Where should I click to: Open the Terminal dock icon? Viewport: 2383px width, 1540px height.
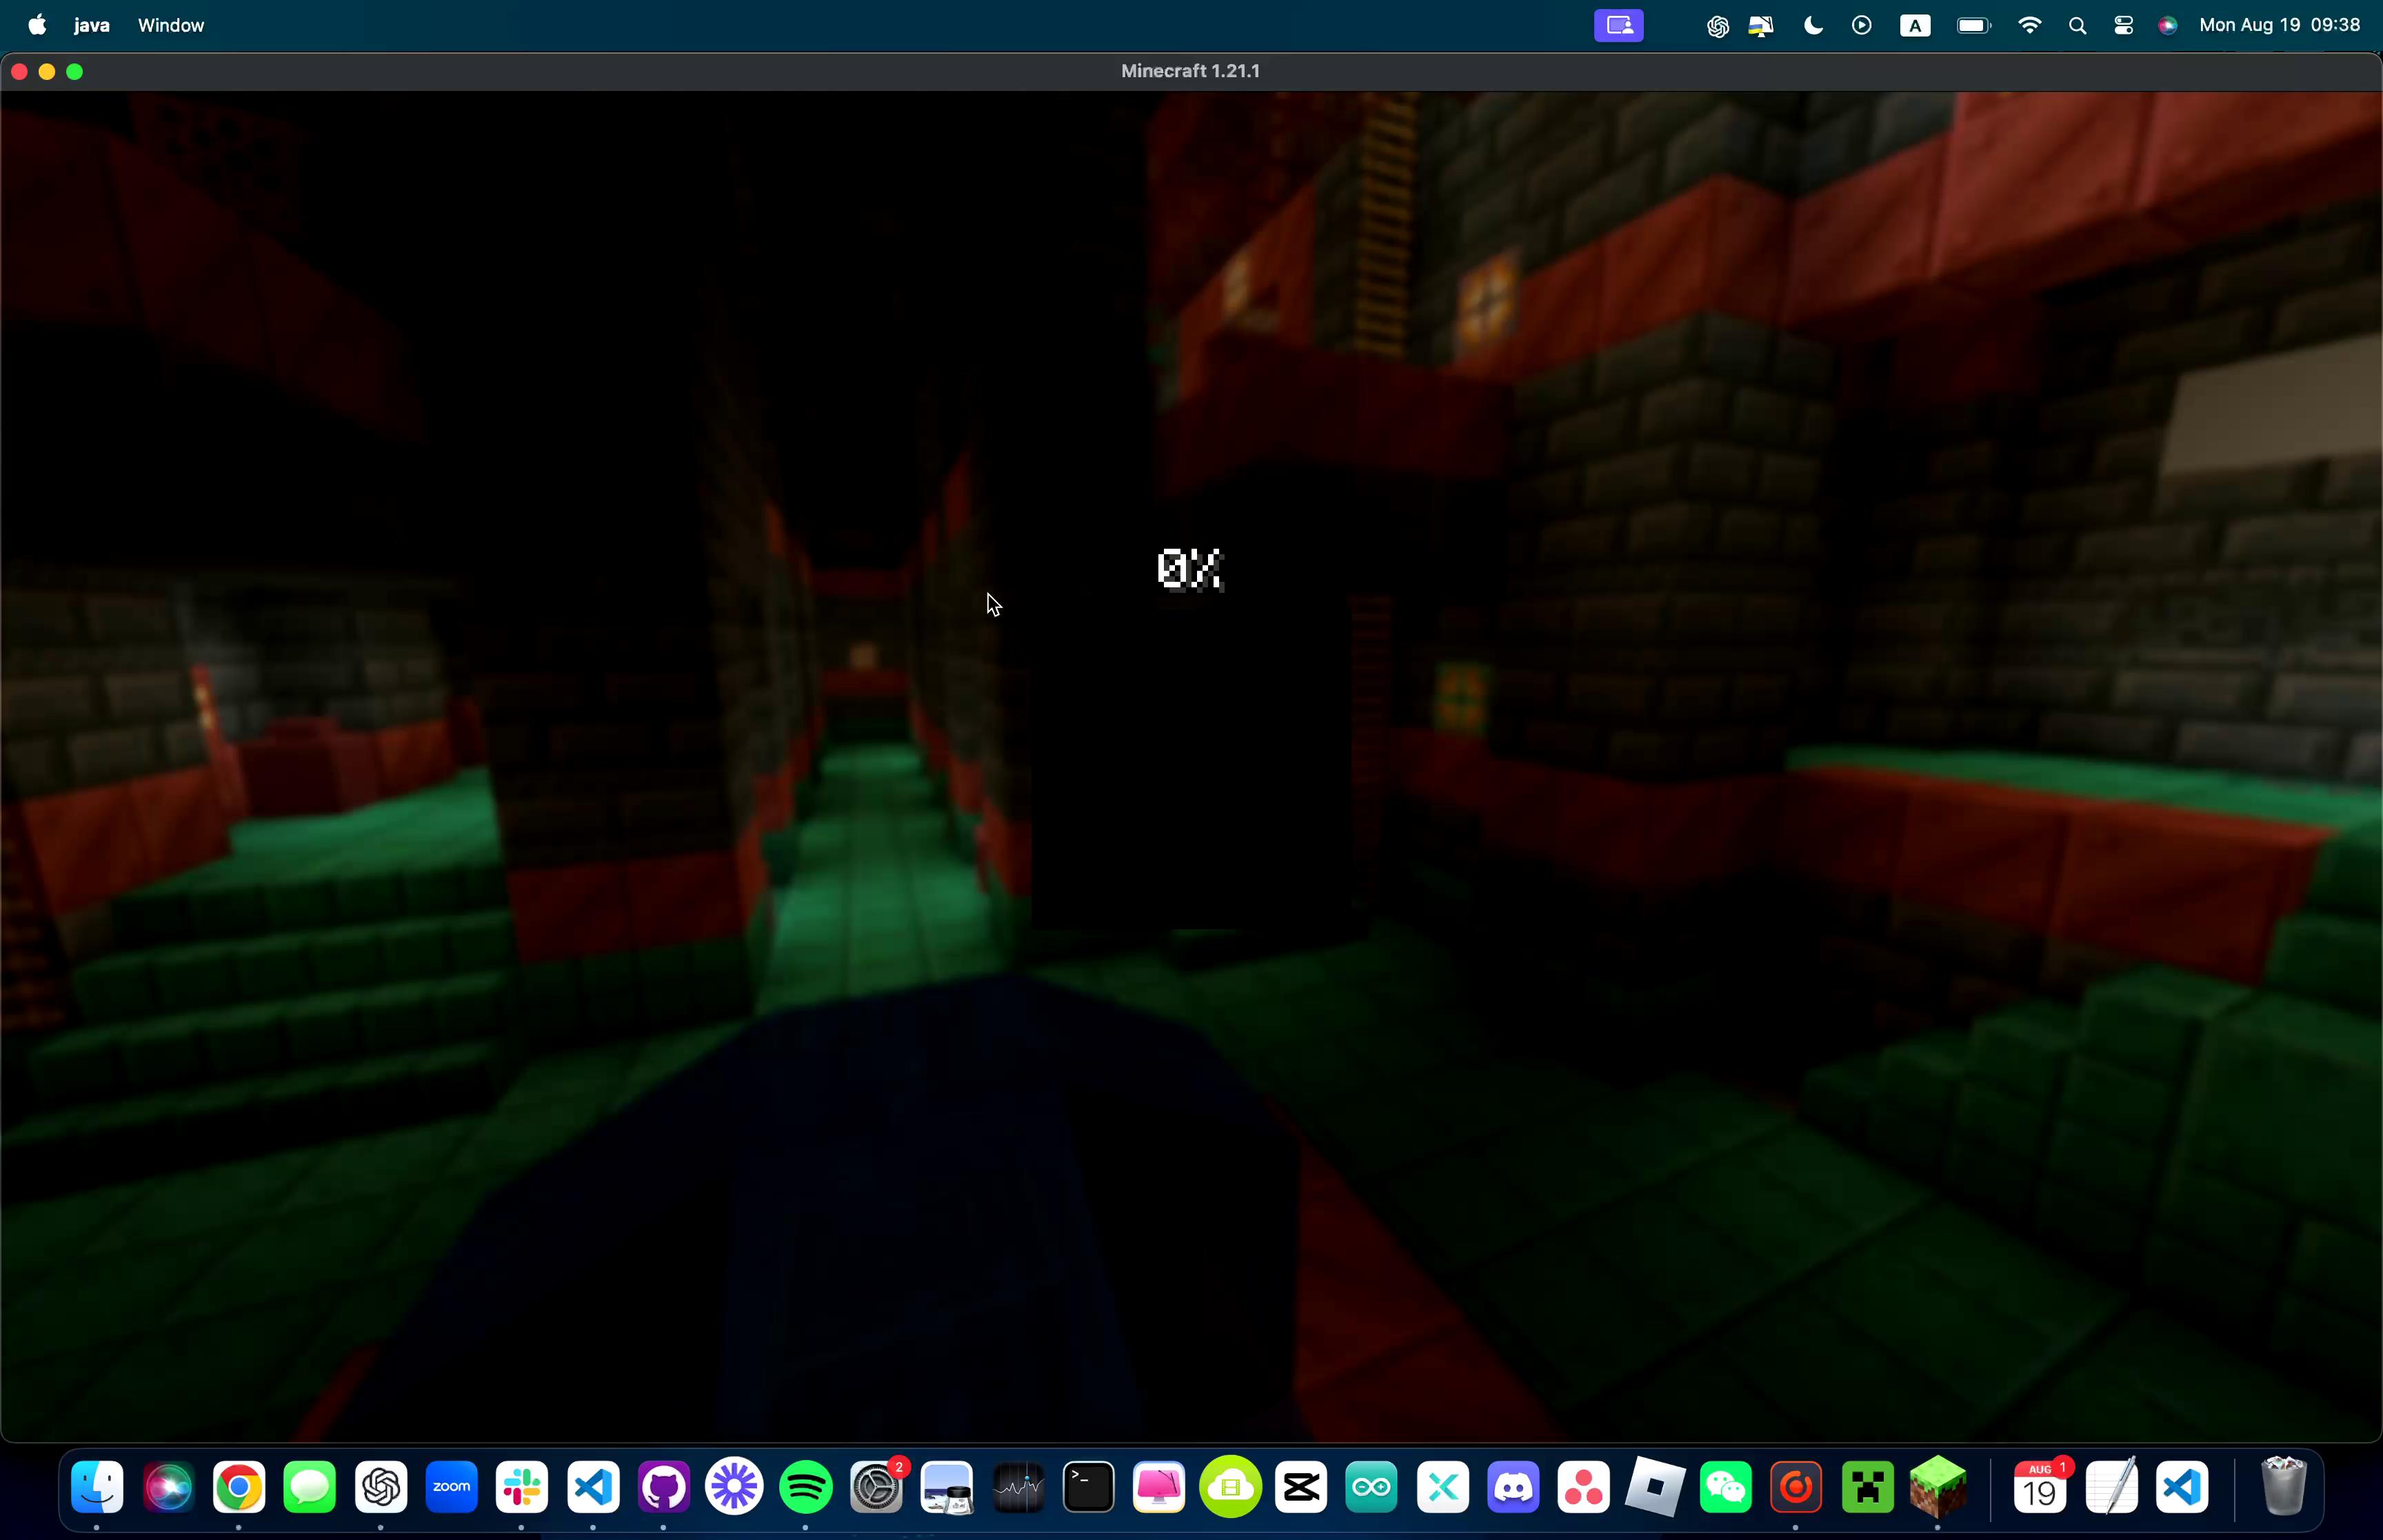(1088, 1487)
